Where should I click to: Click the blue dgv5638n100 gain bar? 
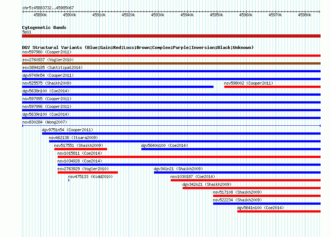[171, 95]
